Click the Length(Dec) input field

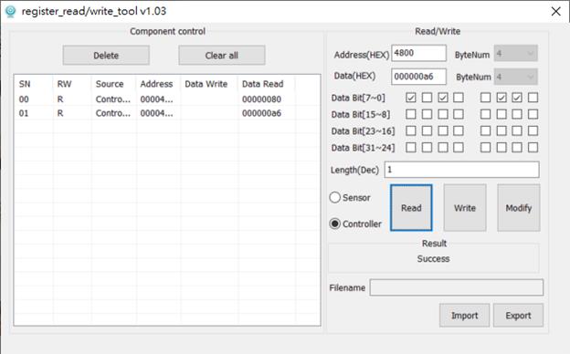461,170
